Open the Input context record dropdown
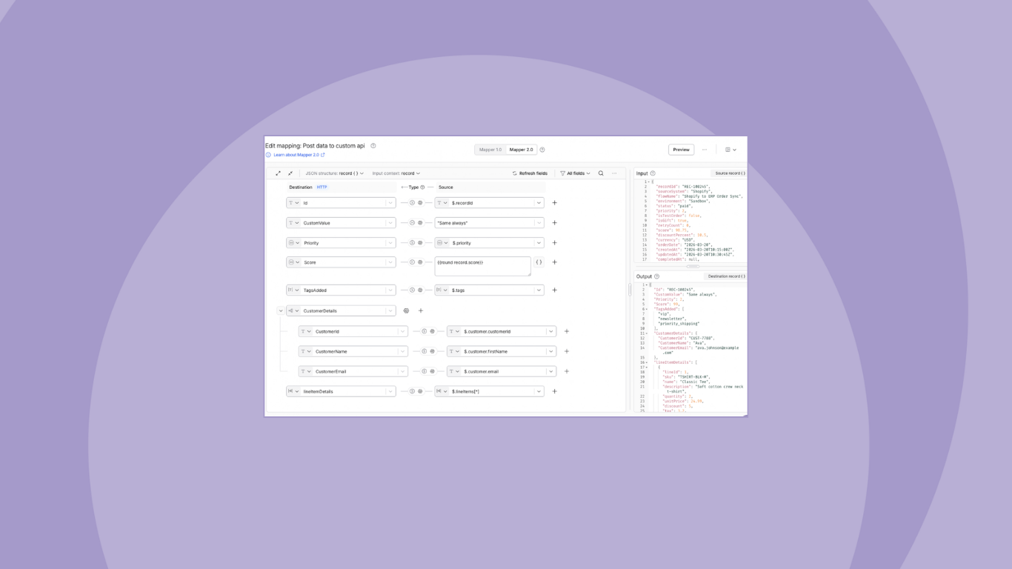This screenshot has height=569, width=1012. (396, 173)
